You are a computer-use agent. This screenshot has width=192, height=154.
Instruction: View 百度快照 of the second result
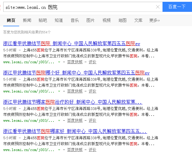tap(75, 91)
